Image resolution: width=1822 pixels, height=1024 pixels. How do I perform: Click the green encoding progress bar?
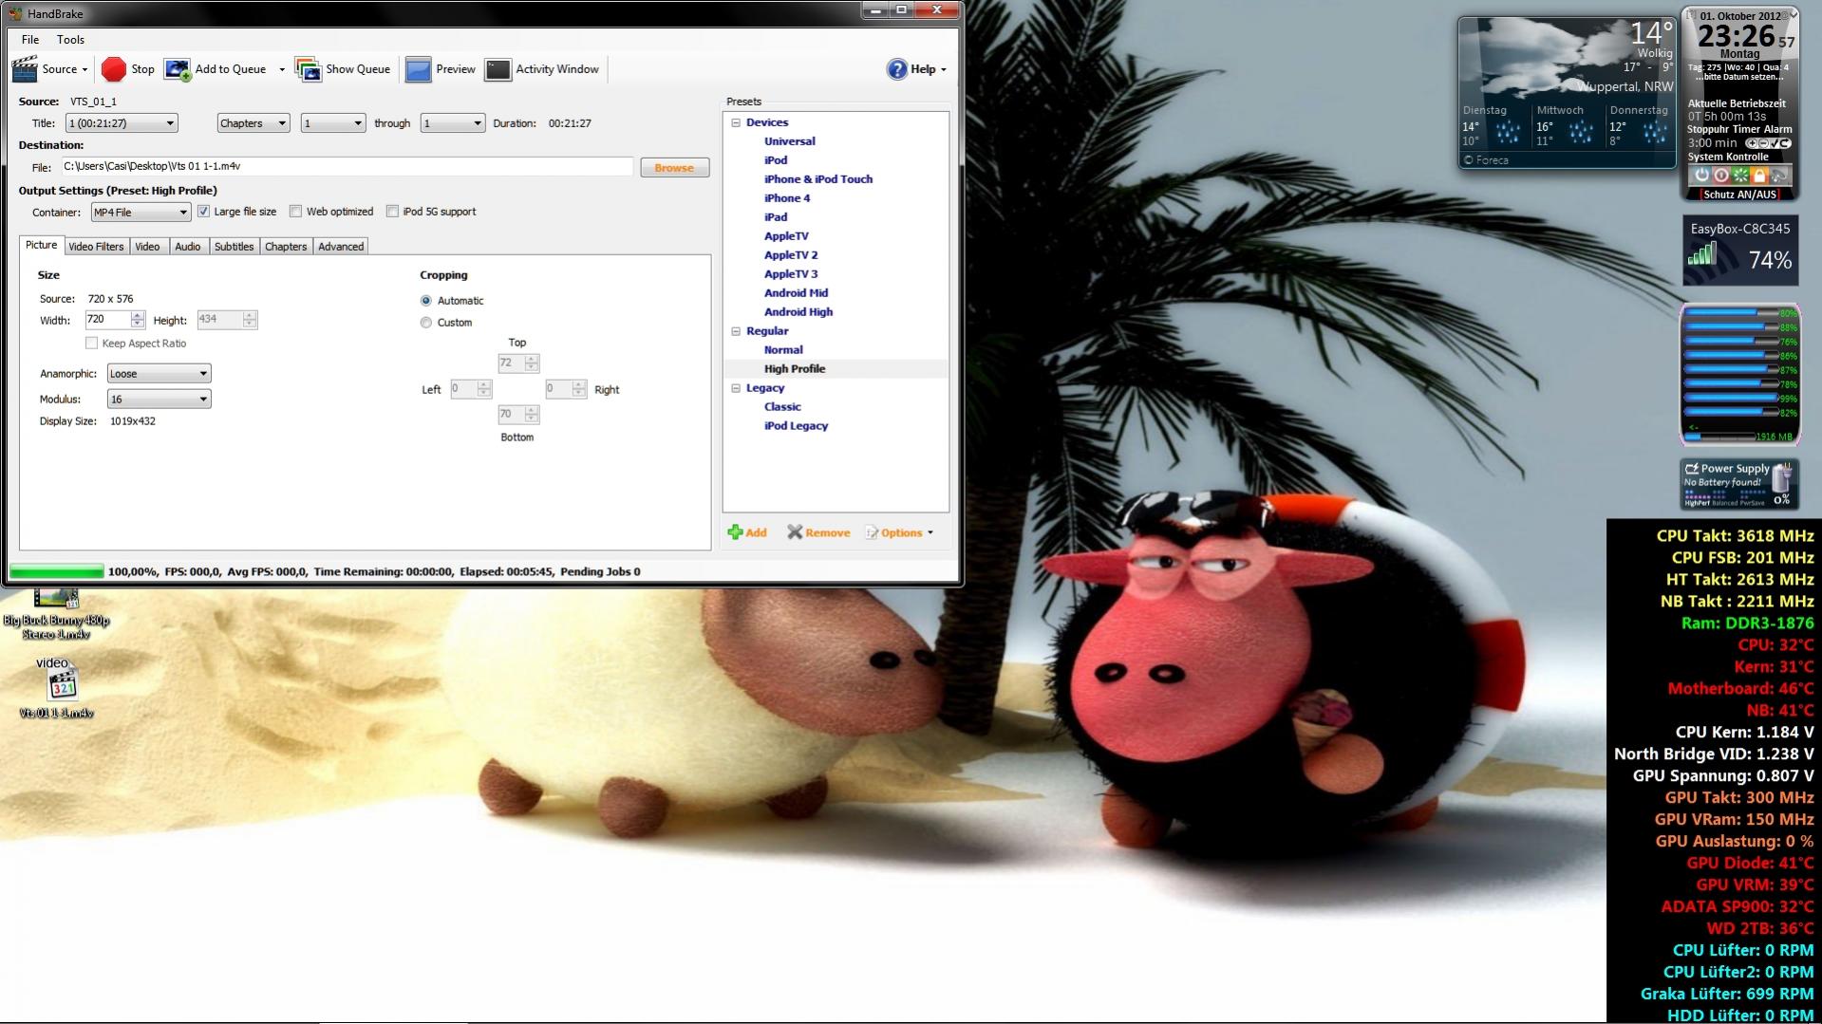[56, 571]
